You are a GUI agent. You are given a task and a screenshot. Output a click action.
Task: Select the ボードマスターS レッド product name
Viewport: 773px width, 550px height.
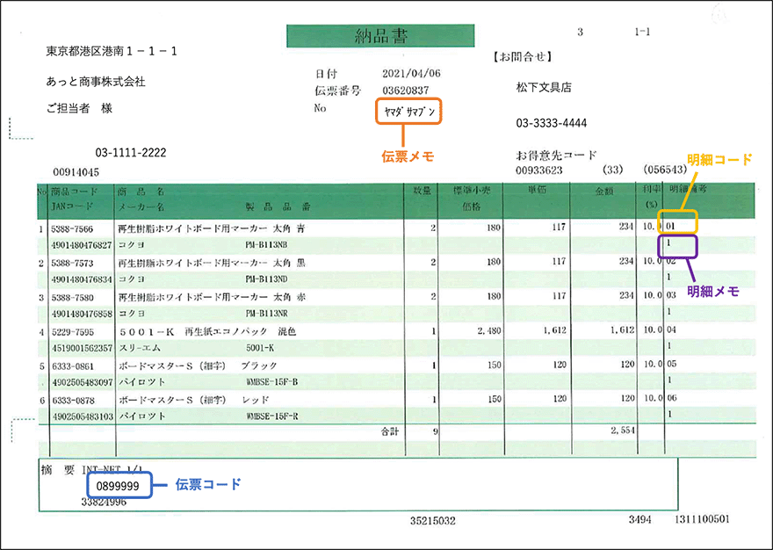pyautogui.click(x=194, y=400)
